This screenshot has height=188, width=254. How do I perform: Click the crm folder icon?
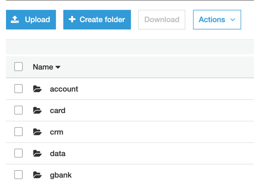point(37,132)
